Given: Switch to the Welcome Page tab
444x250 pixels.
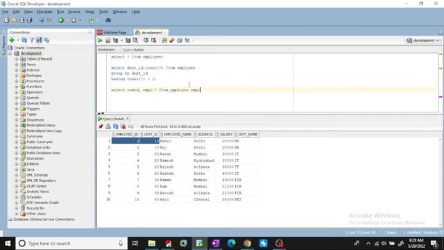Looking at the screenshot, I should tap(114, 33).
